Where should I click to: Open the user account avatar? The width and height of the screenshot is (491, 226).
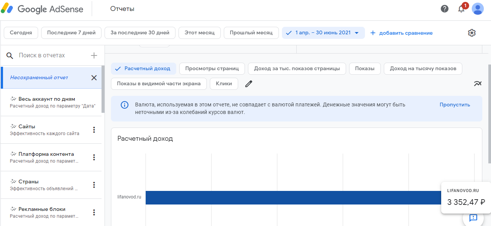tap(478, 9)
